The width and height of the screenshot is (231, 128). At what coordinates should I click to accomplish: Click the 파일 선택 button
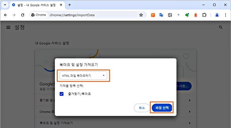pyautogui.click(x=162, y=108)
